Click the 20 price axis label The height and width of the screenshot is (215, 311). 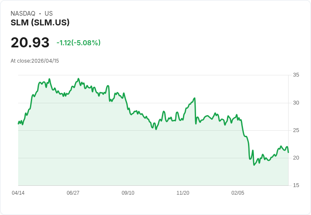click(296, 158)
